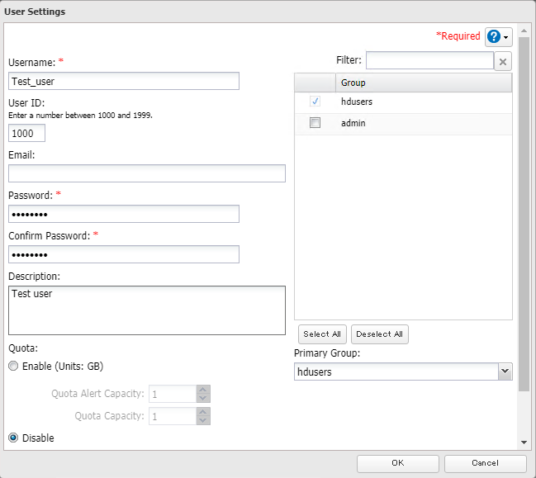Select the Disable quota radio button
The width and height of the screenshot is (536, 478).
[x=13, y=438]
